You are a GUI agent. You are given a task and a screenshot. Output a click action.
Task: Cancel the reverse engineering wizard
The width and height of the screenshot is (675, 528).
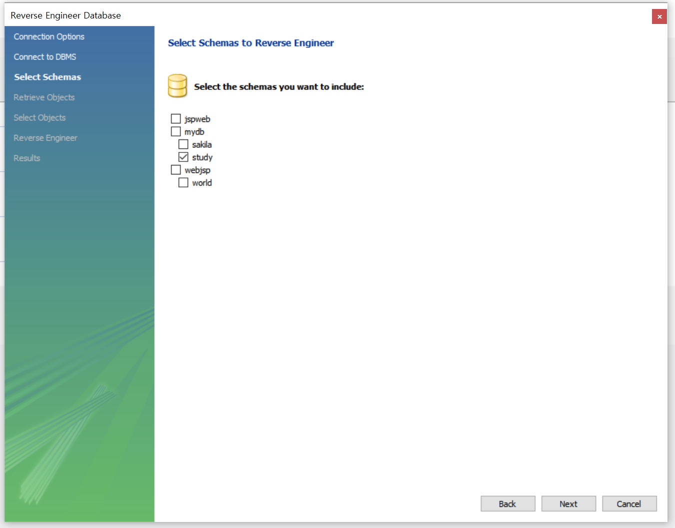[629, 503]
